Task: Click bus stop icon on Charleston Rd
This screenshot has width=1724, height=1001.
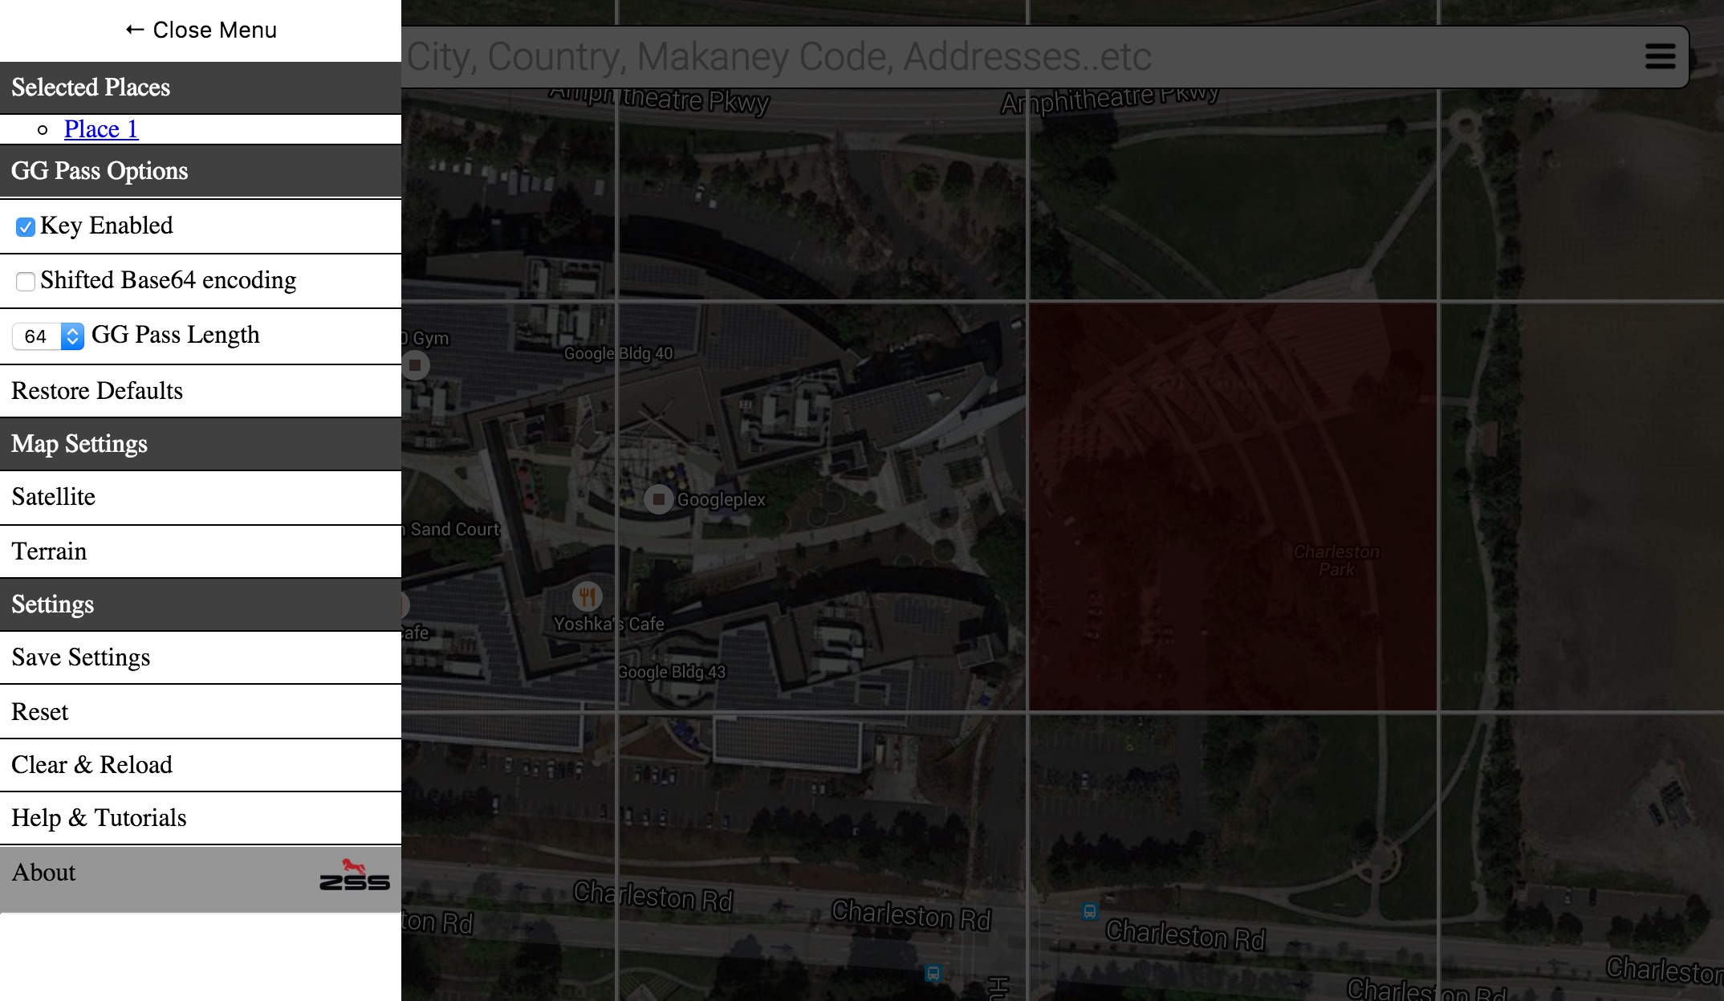Action: point(1090,912)
